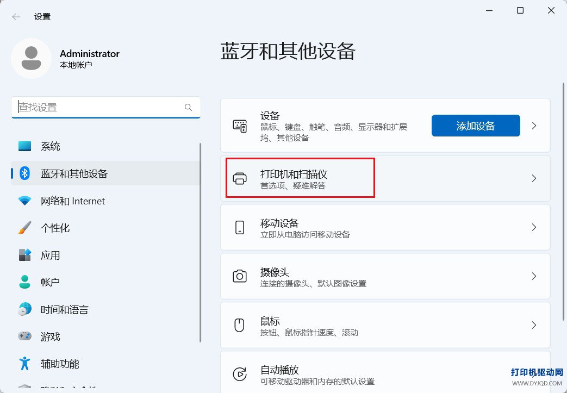Select 应用 in the sidebar
The width and height of the screenshot is (567, 393).
(x=105, y=255)
